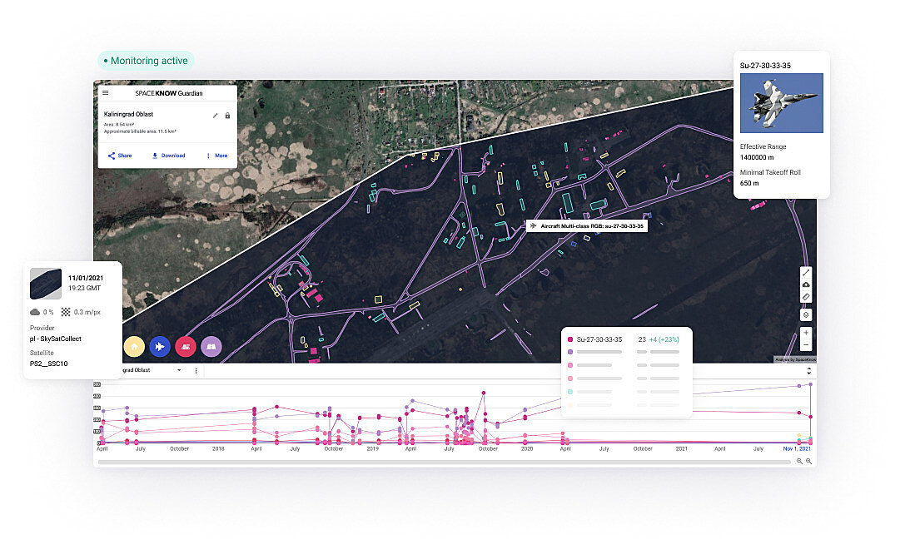The image size is (900, 554).
Task: Click the cloud upload icon
Action: pyautogui.click(x=806, y=285)
